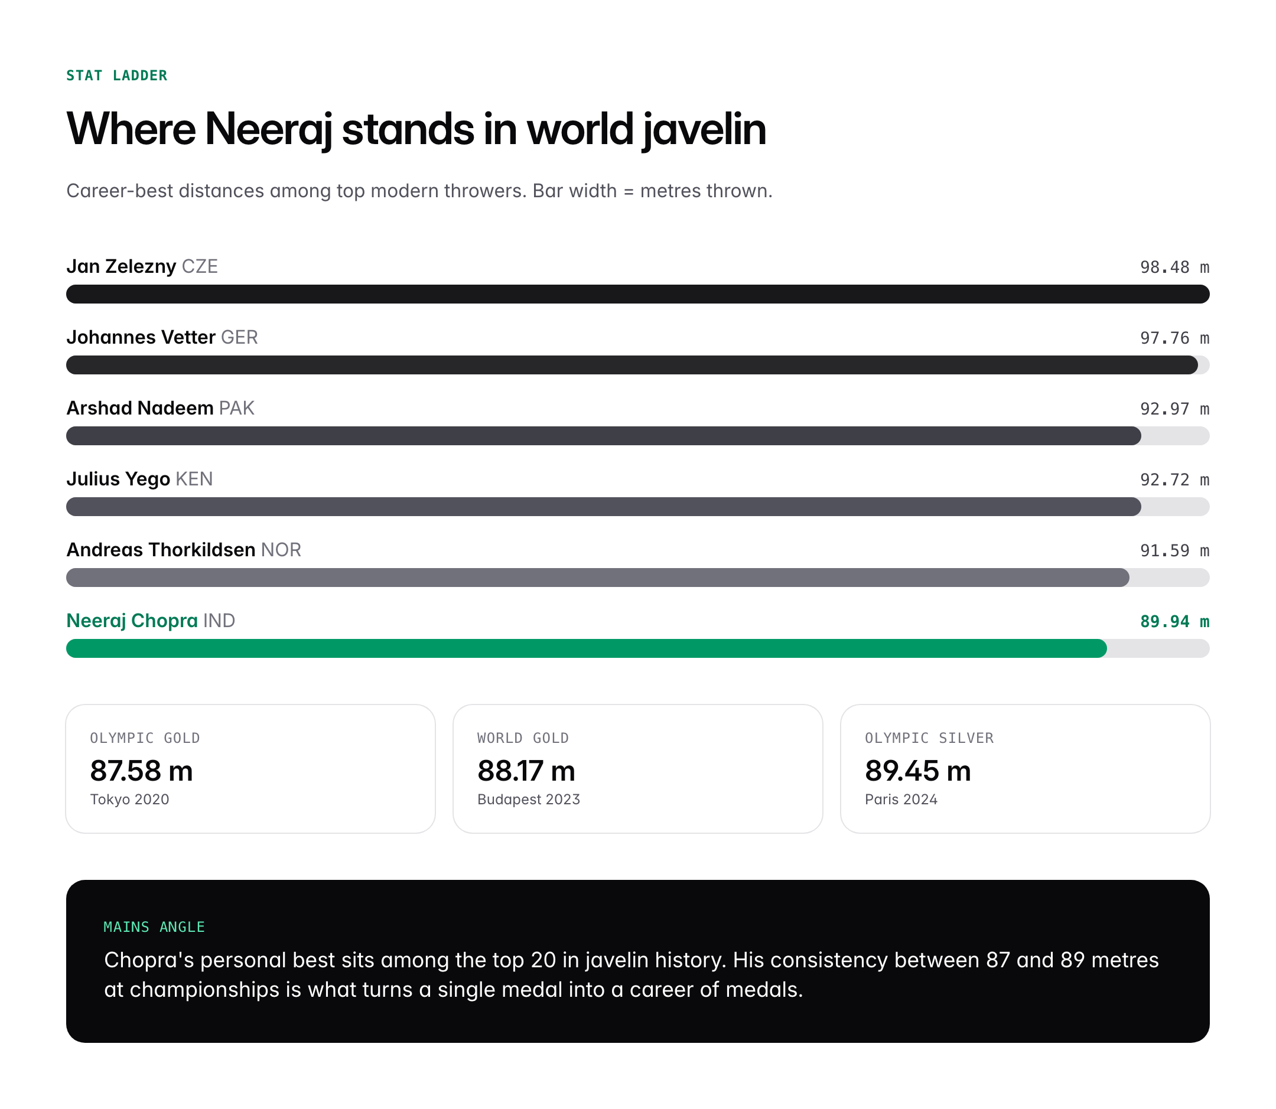Screen dimensions: 1276x1109
Task: Click Andreas Thorkildsen's gray bar
Action: point(597,578)
